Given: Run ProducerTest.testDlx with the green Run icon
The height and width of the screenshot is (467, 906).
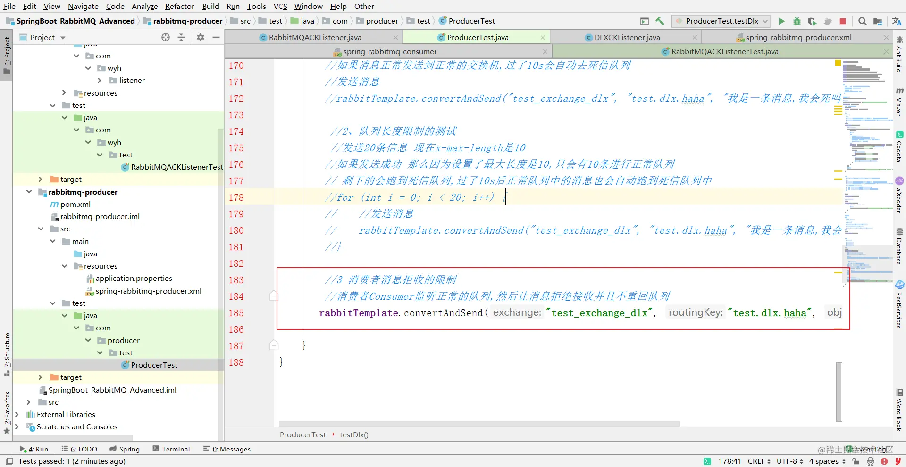Looking at the screenshot, I should pyautogui.click(x=782, y=21).
